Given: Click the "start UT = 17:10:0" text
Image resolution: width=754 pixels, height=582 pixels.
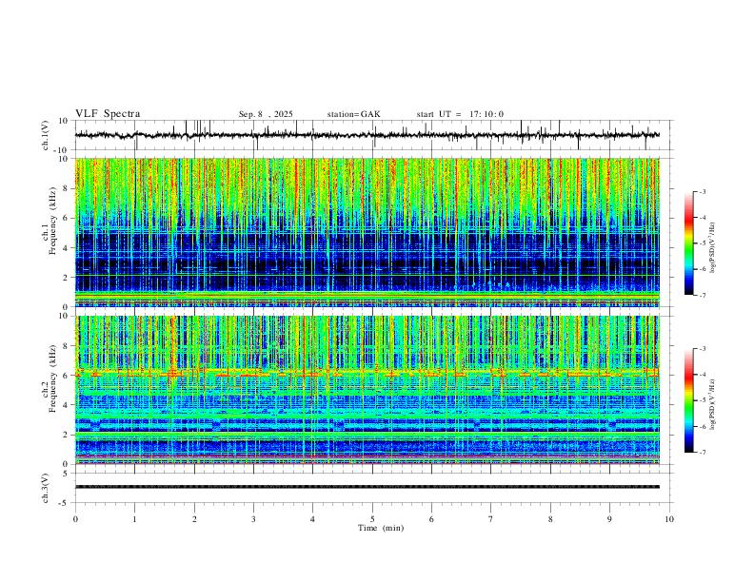Looking at the screenshot, I should tap(460, 114).
